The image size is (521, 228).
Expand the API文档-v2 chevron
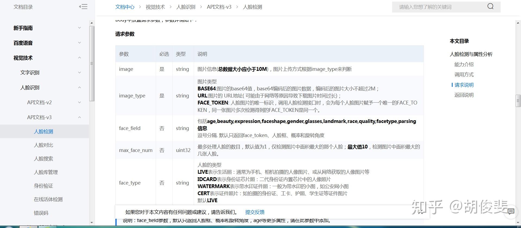coord(80,102)
